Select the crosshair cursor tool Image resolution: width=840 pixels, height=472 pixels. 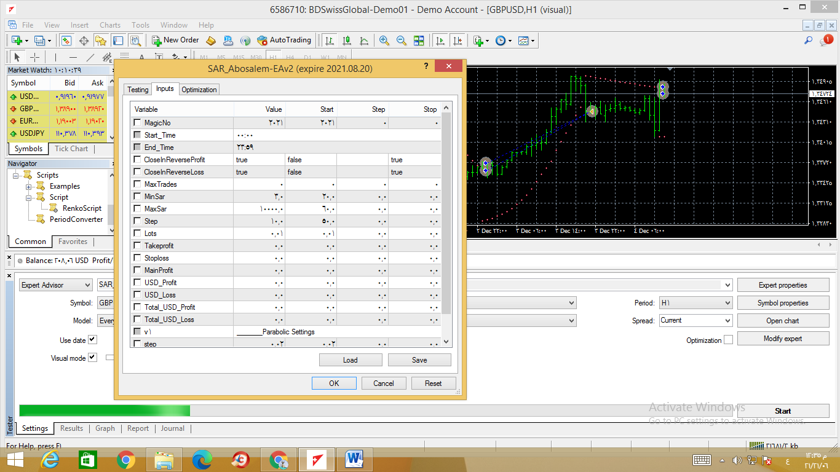tap(35, 57)
